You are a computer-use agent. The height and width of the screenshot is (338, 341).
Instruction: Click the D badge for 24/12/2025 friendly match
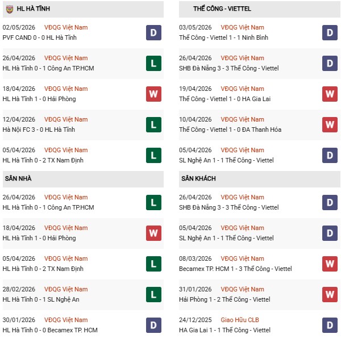(x=330, y=325)
